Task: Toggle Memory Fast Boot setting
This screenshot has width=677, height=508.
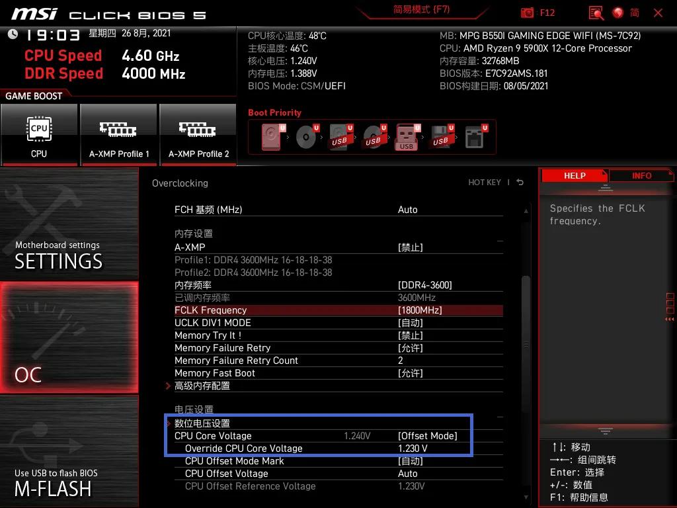Action: point(410,373)
